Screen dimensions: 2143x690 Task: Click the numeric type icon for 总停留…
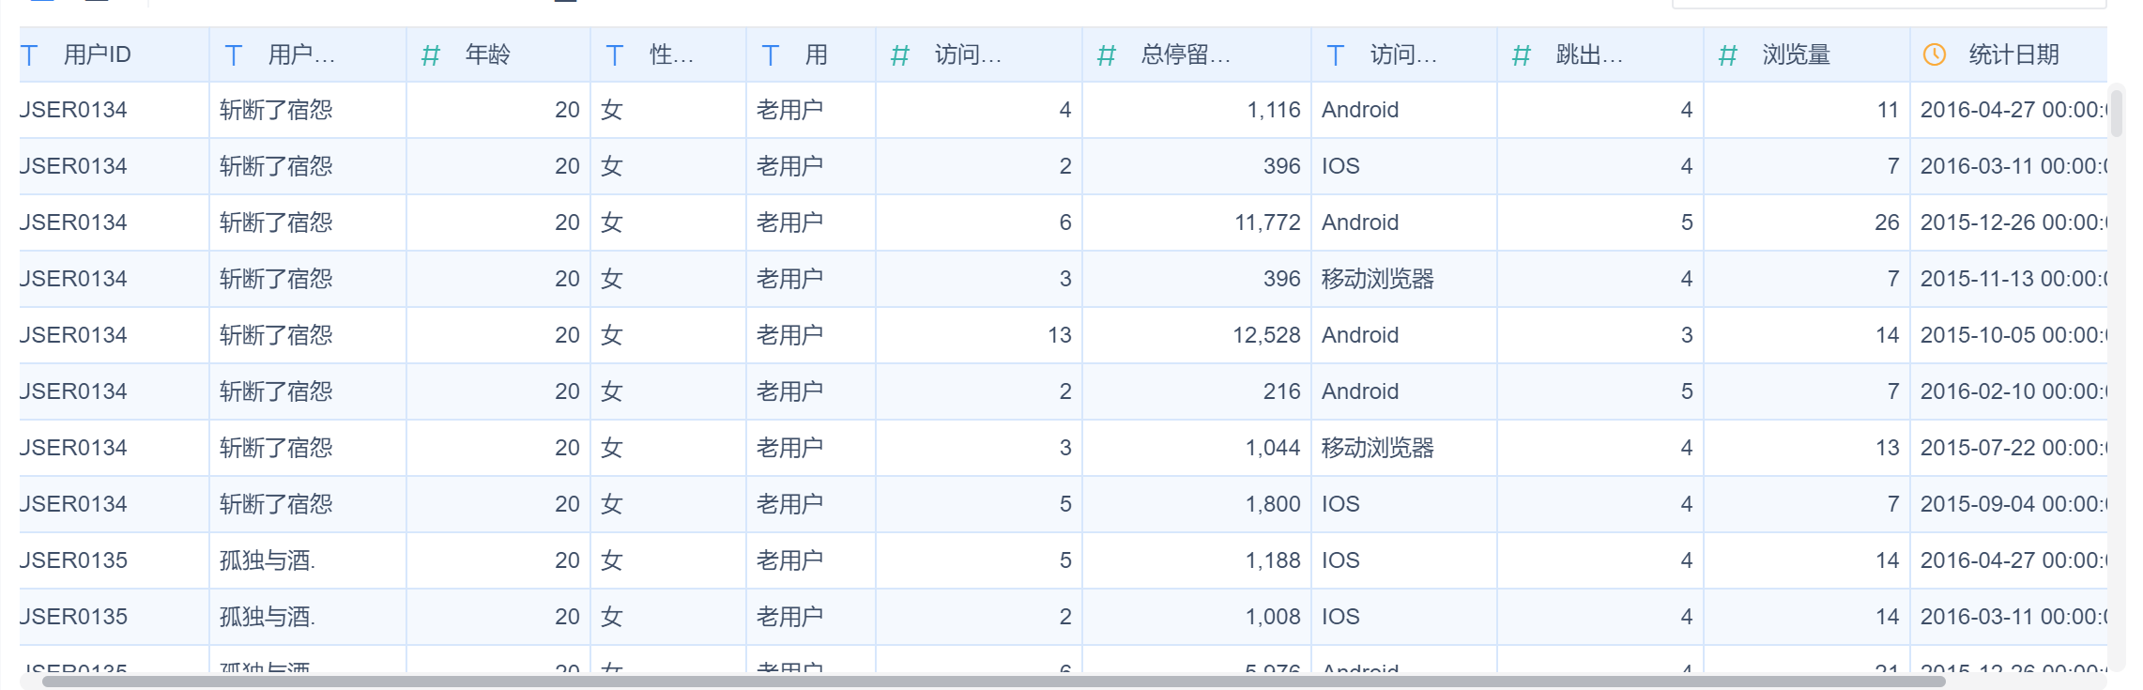pyautogui.click(x=1107, y=55)
